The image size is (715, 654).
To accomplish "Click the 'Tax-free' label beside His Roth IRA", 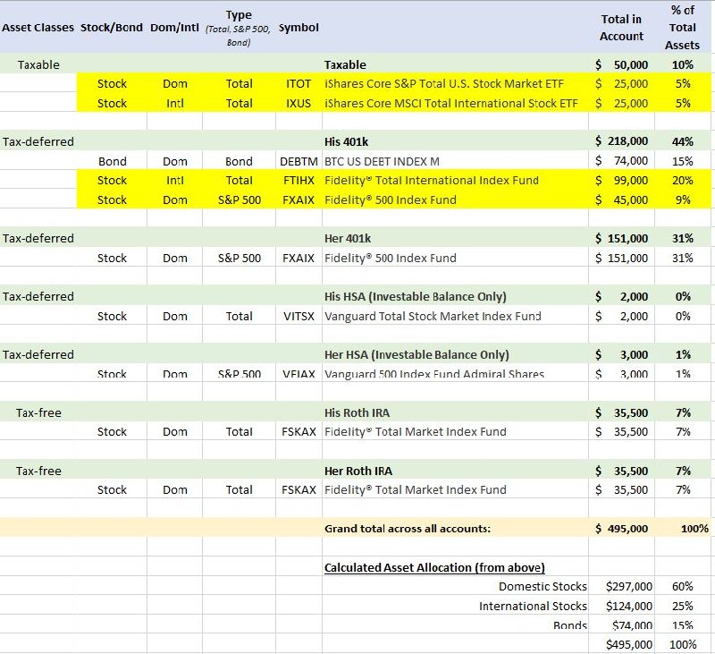I will 38,413.
